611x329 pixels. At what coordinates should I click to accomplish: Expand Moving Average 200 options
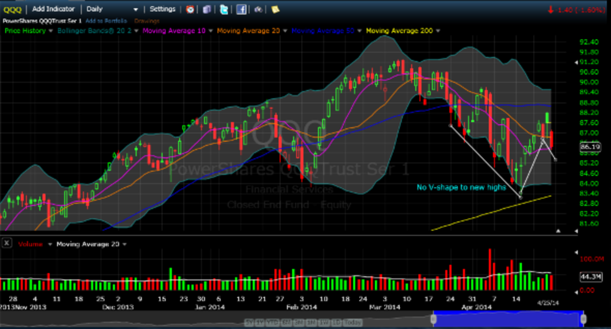coord(438,31)
